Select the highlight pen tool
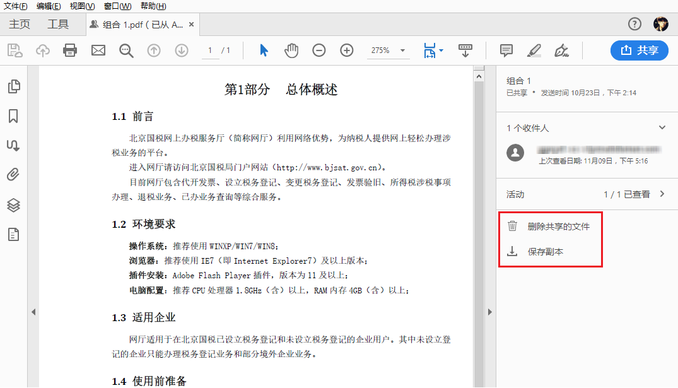Image resolution: width=678 pixels, height=388 pixels. click(534, 50)
